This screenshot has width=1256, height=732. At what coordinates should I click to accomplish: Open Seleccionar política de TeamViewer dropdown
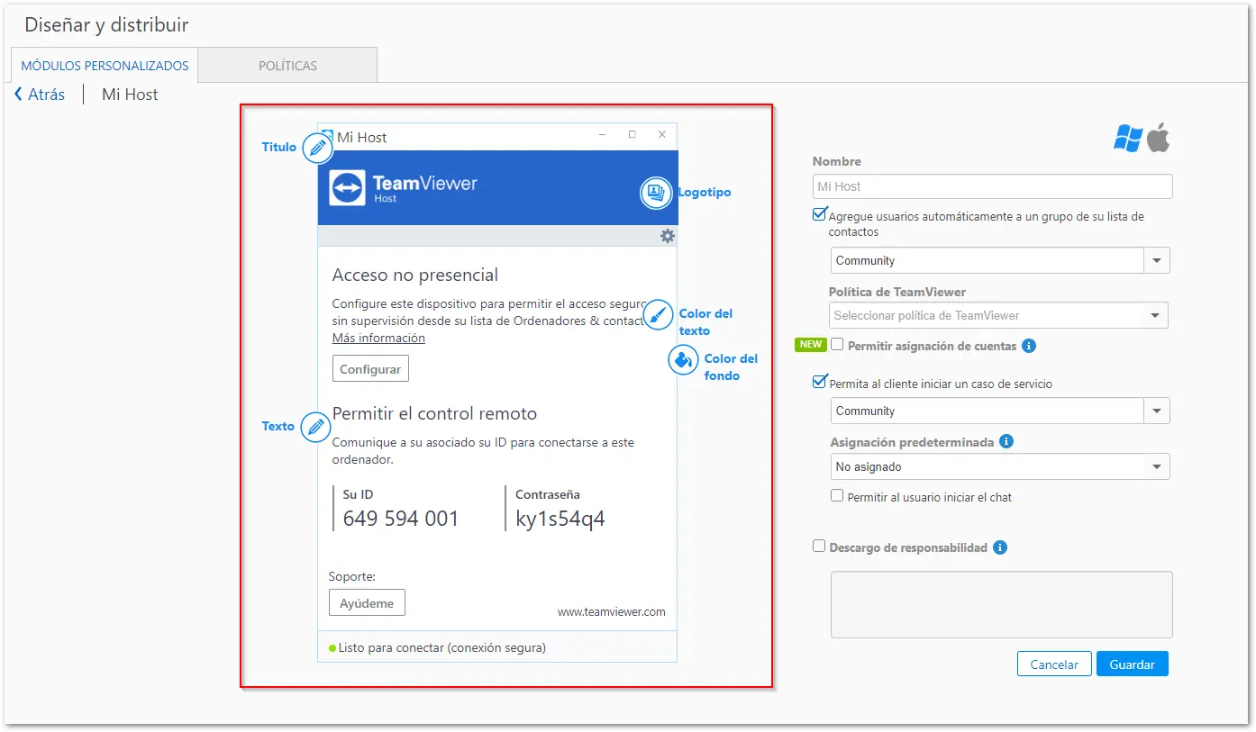(x=998, y=315)
